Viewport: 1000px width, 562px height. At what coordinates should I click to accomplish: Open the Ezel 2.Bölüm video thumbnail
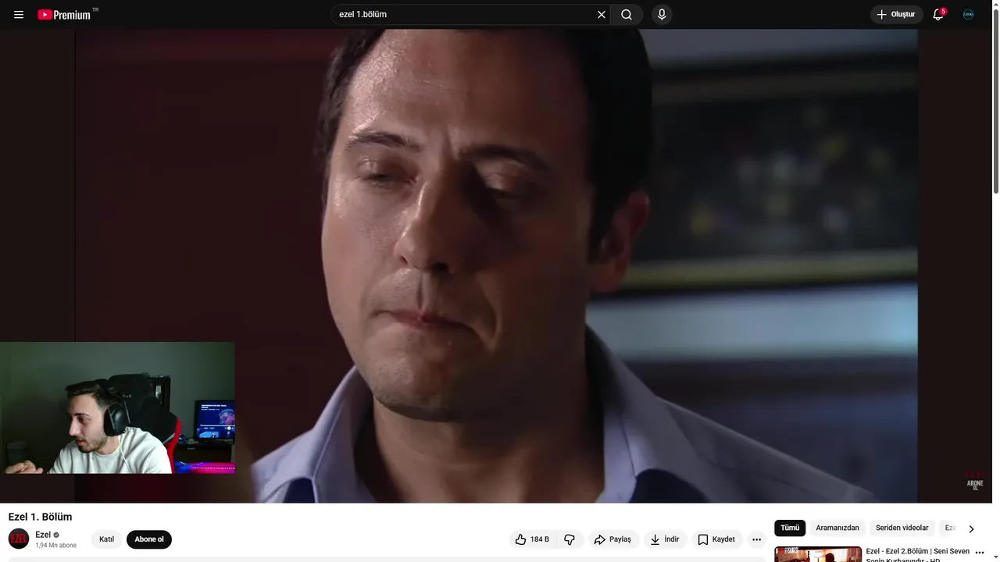(x=818, y=554)
